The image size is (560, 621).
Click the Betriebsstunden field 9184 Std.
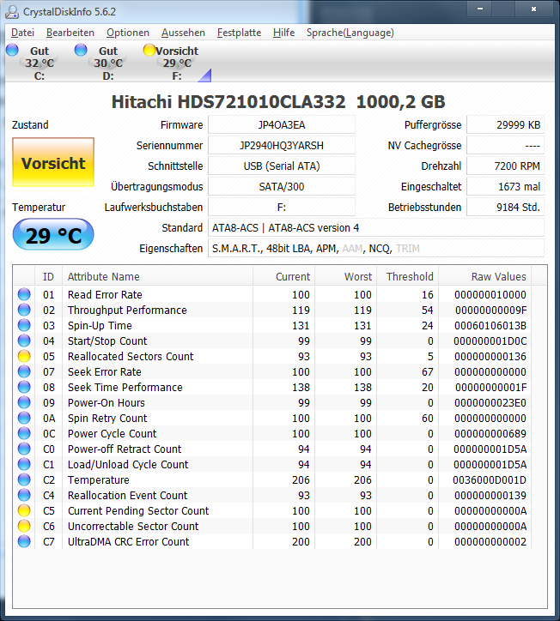(505, 207)
